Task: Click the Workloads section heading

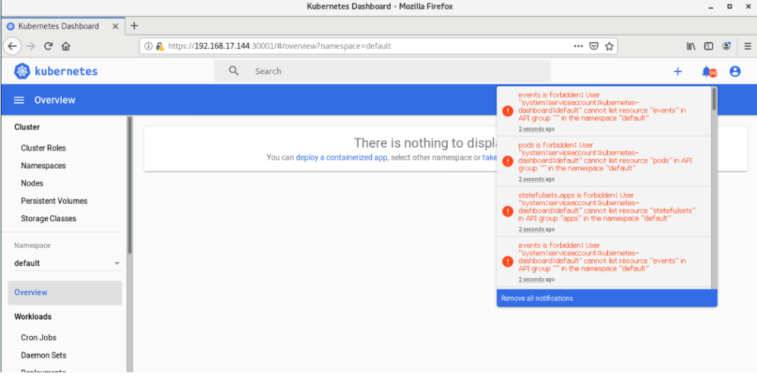Action: 33,317
